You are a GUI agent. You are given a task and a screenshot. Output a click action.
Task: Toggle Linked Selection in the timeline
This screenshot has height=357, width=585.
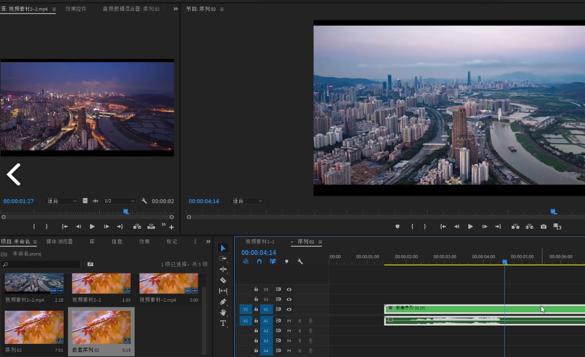click(x=273, y=261)
